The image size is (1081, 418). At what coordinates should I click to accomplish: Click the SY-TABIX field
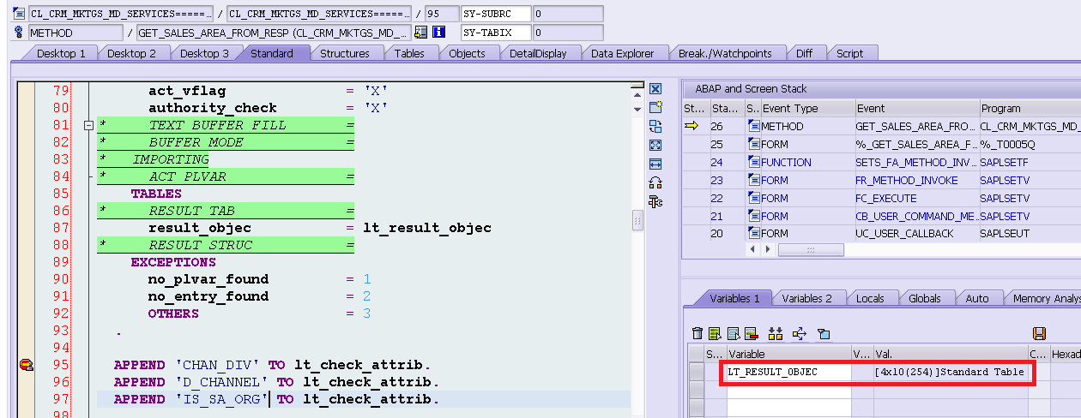496,33
